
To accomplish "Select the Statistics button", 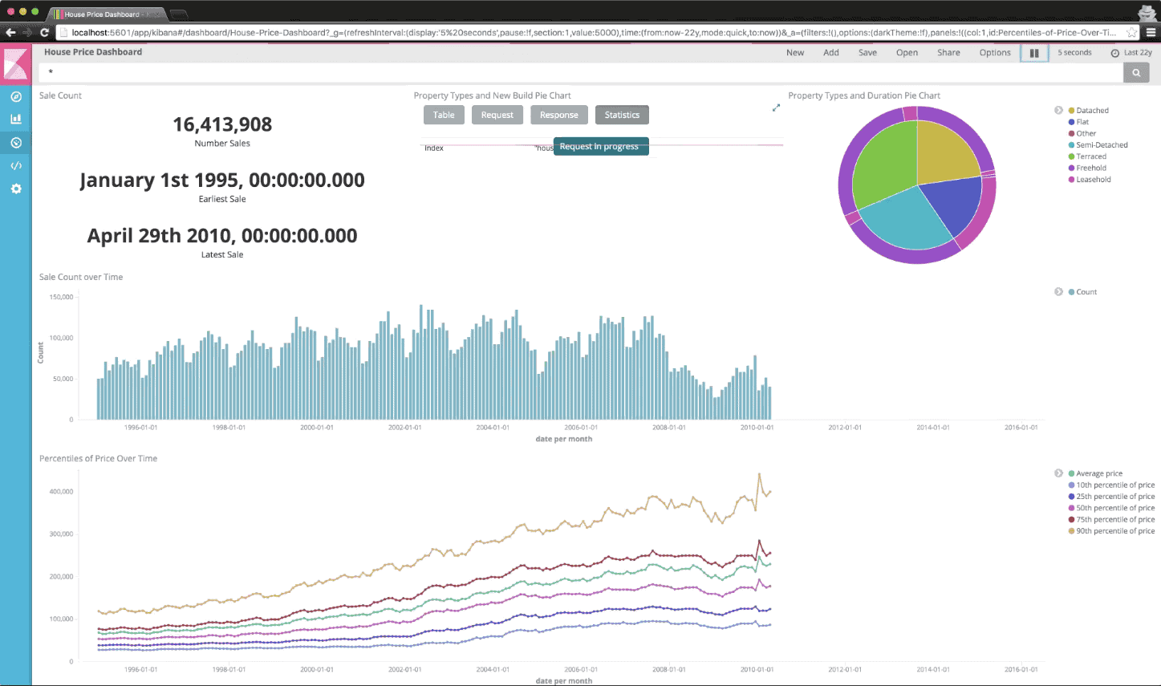I will pos(622,115).
